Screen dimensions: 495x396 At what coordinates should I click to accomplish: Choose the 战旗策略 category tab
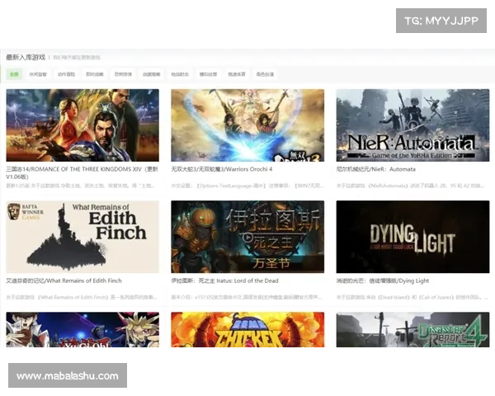[x=152, y=74]
